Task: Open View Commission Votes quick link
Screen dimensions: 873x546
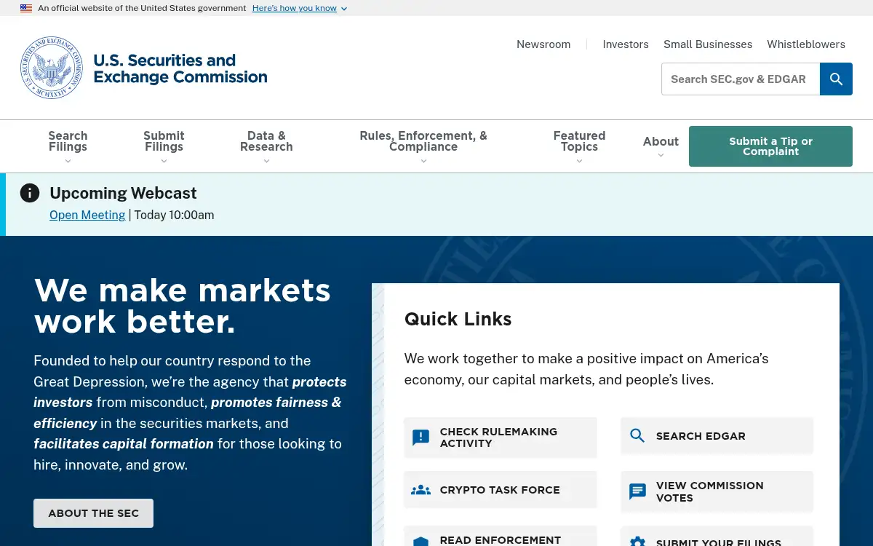Action: [x=717, y=491]
